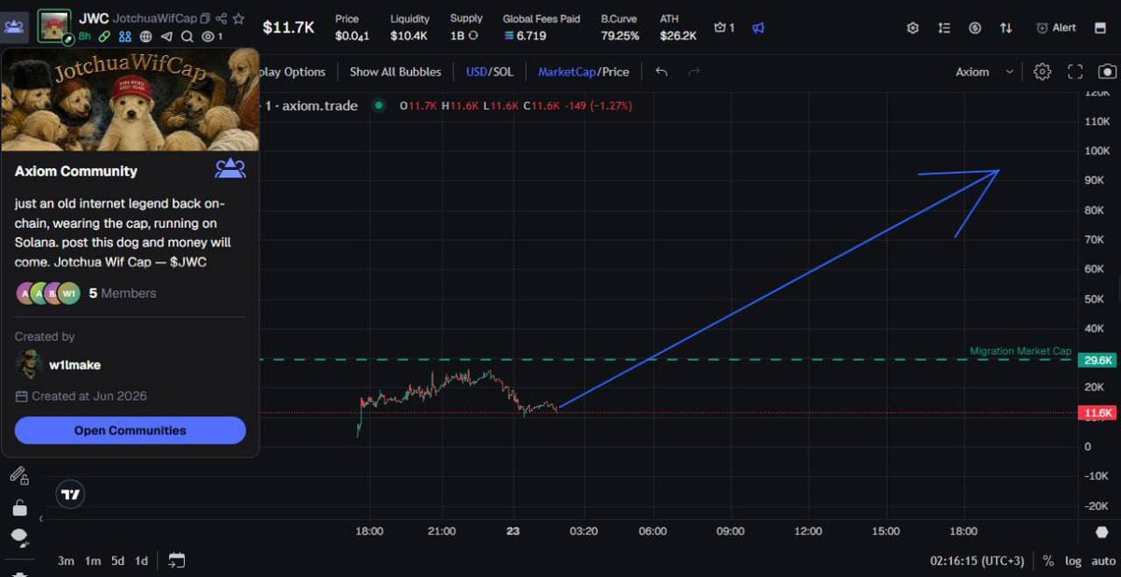Lock all drawings padlock tool
Image resolution: width=1121 pixels, height=577 pixels.
[x=19, y=508]
